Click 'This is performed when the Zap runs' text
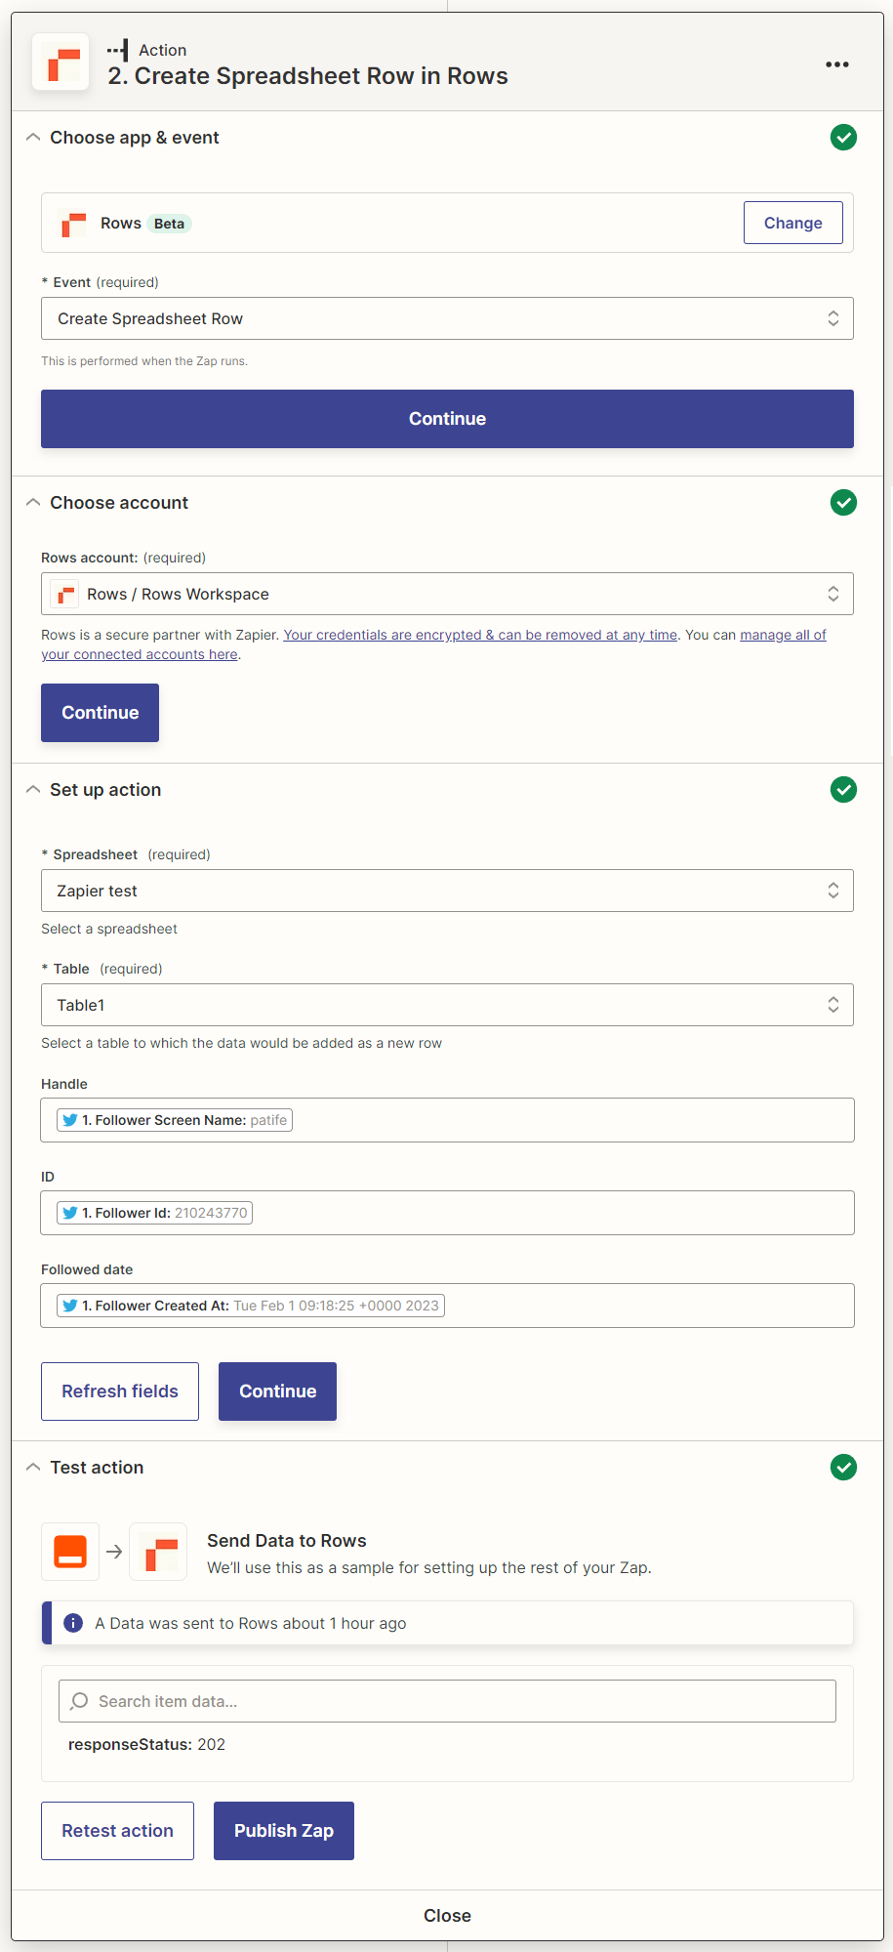The width and height of the screenshot is (893, 1952). 144,361
